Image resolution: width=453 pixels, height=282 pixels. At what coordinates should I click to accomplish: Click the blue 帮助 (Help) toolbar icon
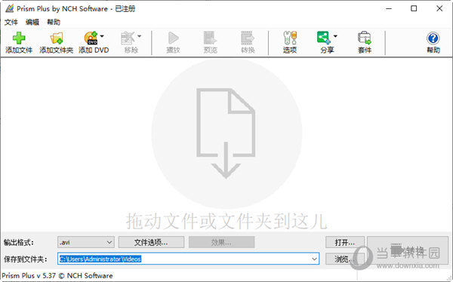click(x=433, y=38)
